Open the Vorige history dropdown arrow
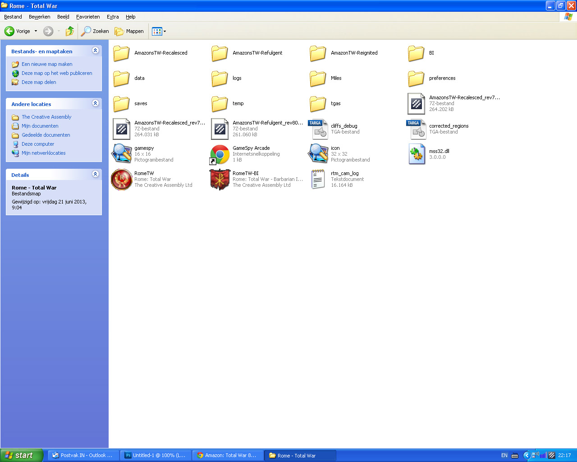Screen dimensions: 577x462 (36, 31)
